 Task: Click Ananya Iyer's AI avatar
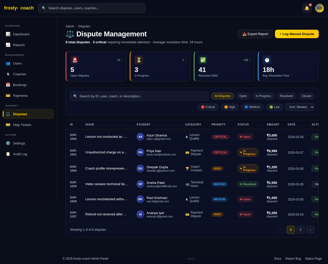[140, 214]
